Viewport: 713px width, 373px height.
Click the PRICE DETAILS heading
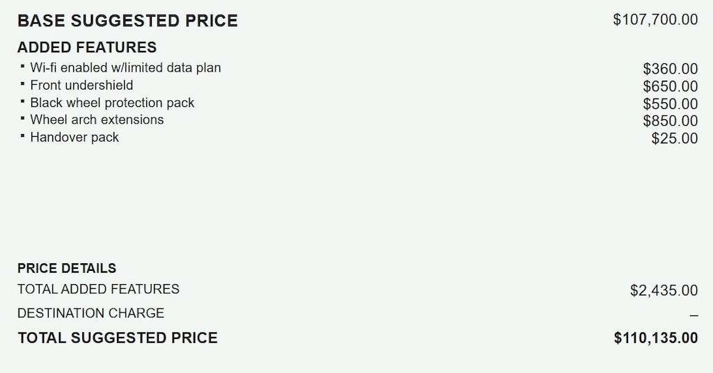(x=67, y=268)
